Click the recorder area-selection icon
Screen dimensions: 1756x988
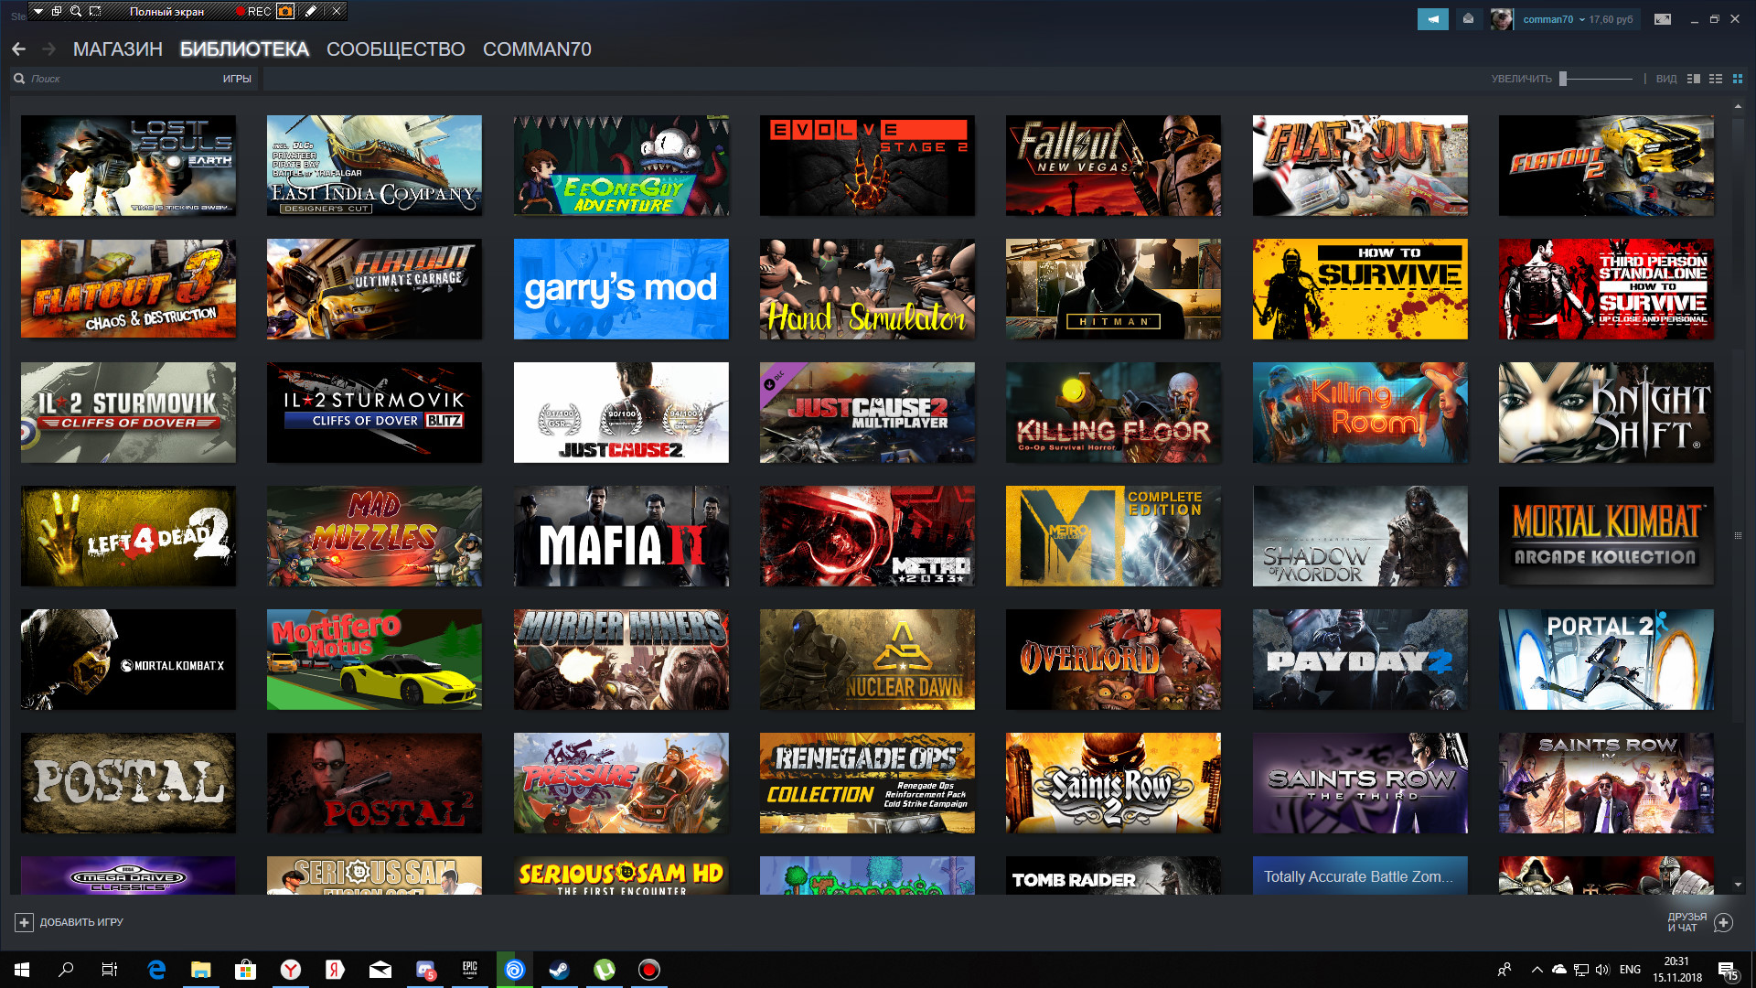click(95, 11)
